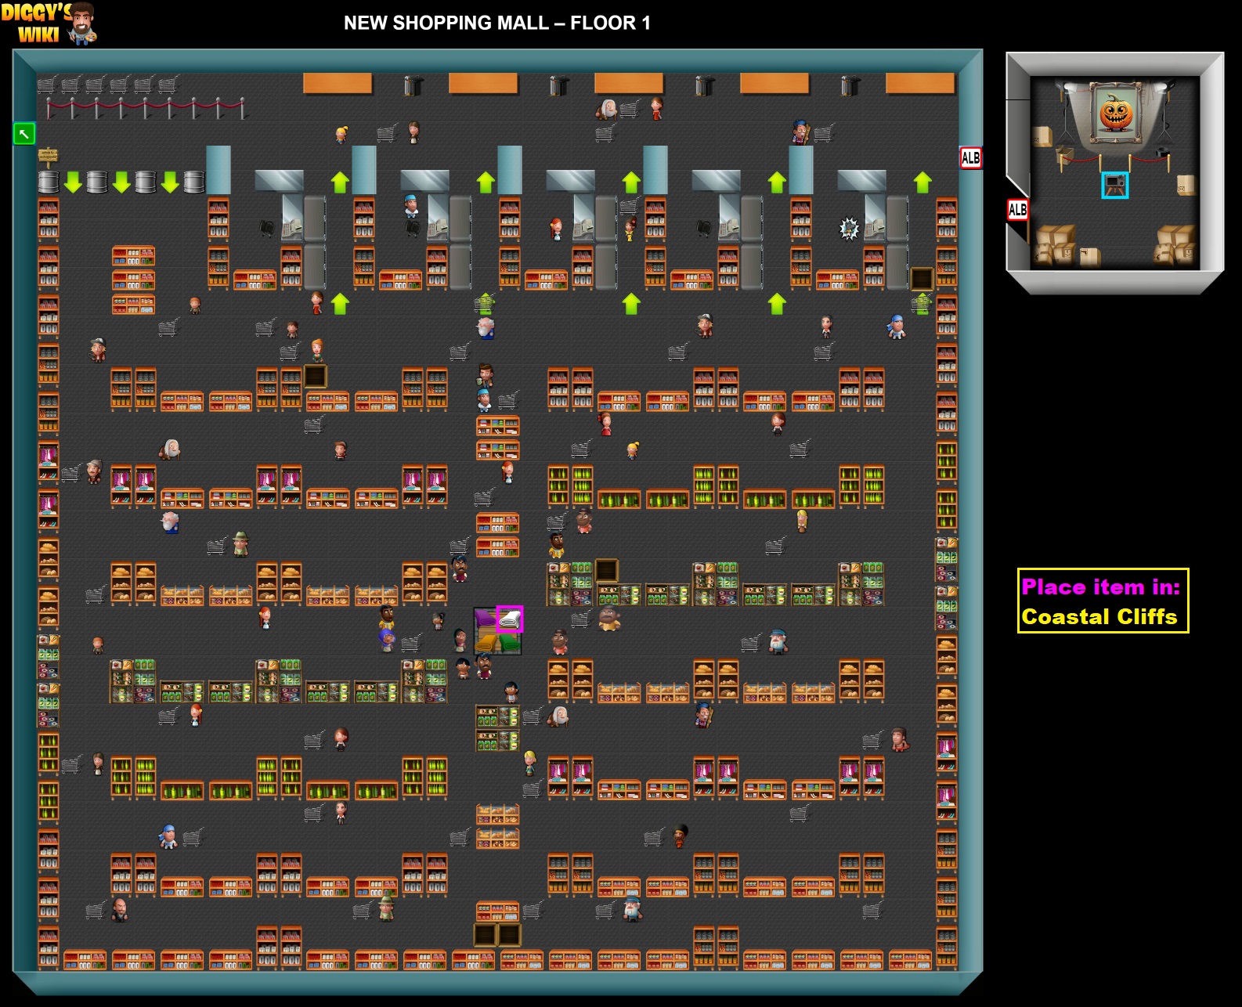Image resolution: width=1242 pixels, height=1007 pixels.
Task: Click the wooden signpost near the exit
Action: [x=48, y=157]
